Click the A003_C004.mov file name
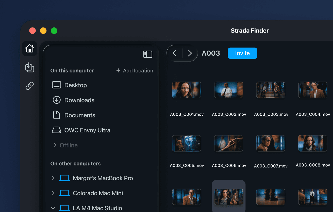333x212 pixels. (313, 114)
